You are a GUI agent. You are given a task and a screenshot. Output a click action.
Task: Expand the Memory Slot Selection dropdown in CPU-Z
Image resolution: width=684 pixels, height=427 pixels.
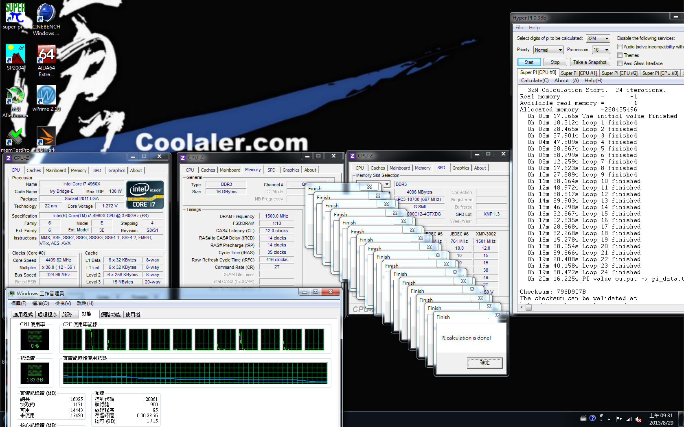[x=387, y=184]
